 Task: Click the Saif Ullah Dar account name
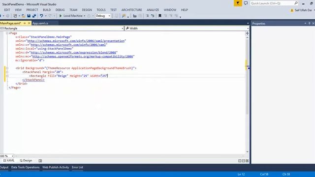click(303, 10)
